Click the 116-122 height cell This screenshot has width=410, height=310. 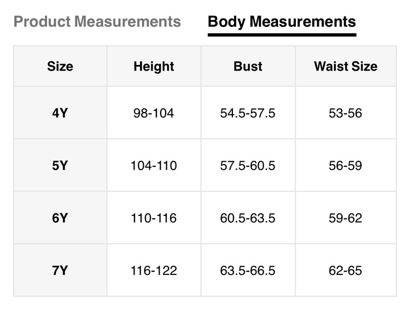click(x=154, y=270)
